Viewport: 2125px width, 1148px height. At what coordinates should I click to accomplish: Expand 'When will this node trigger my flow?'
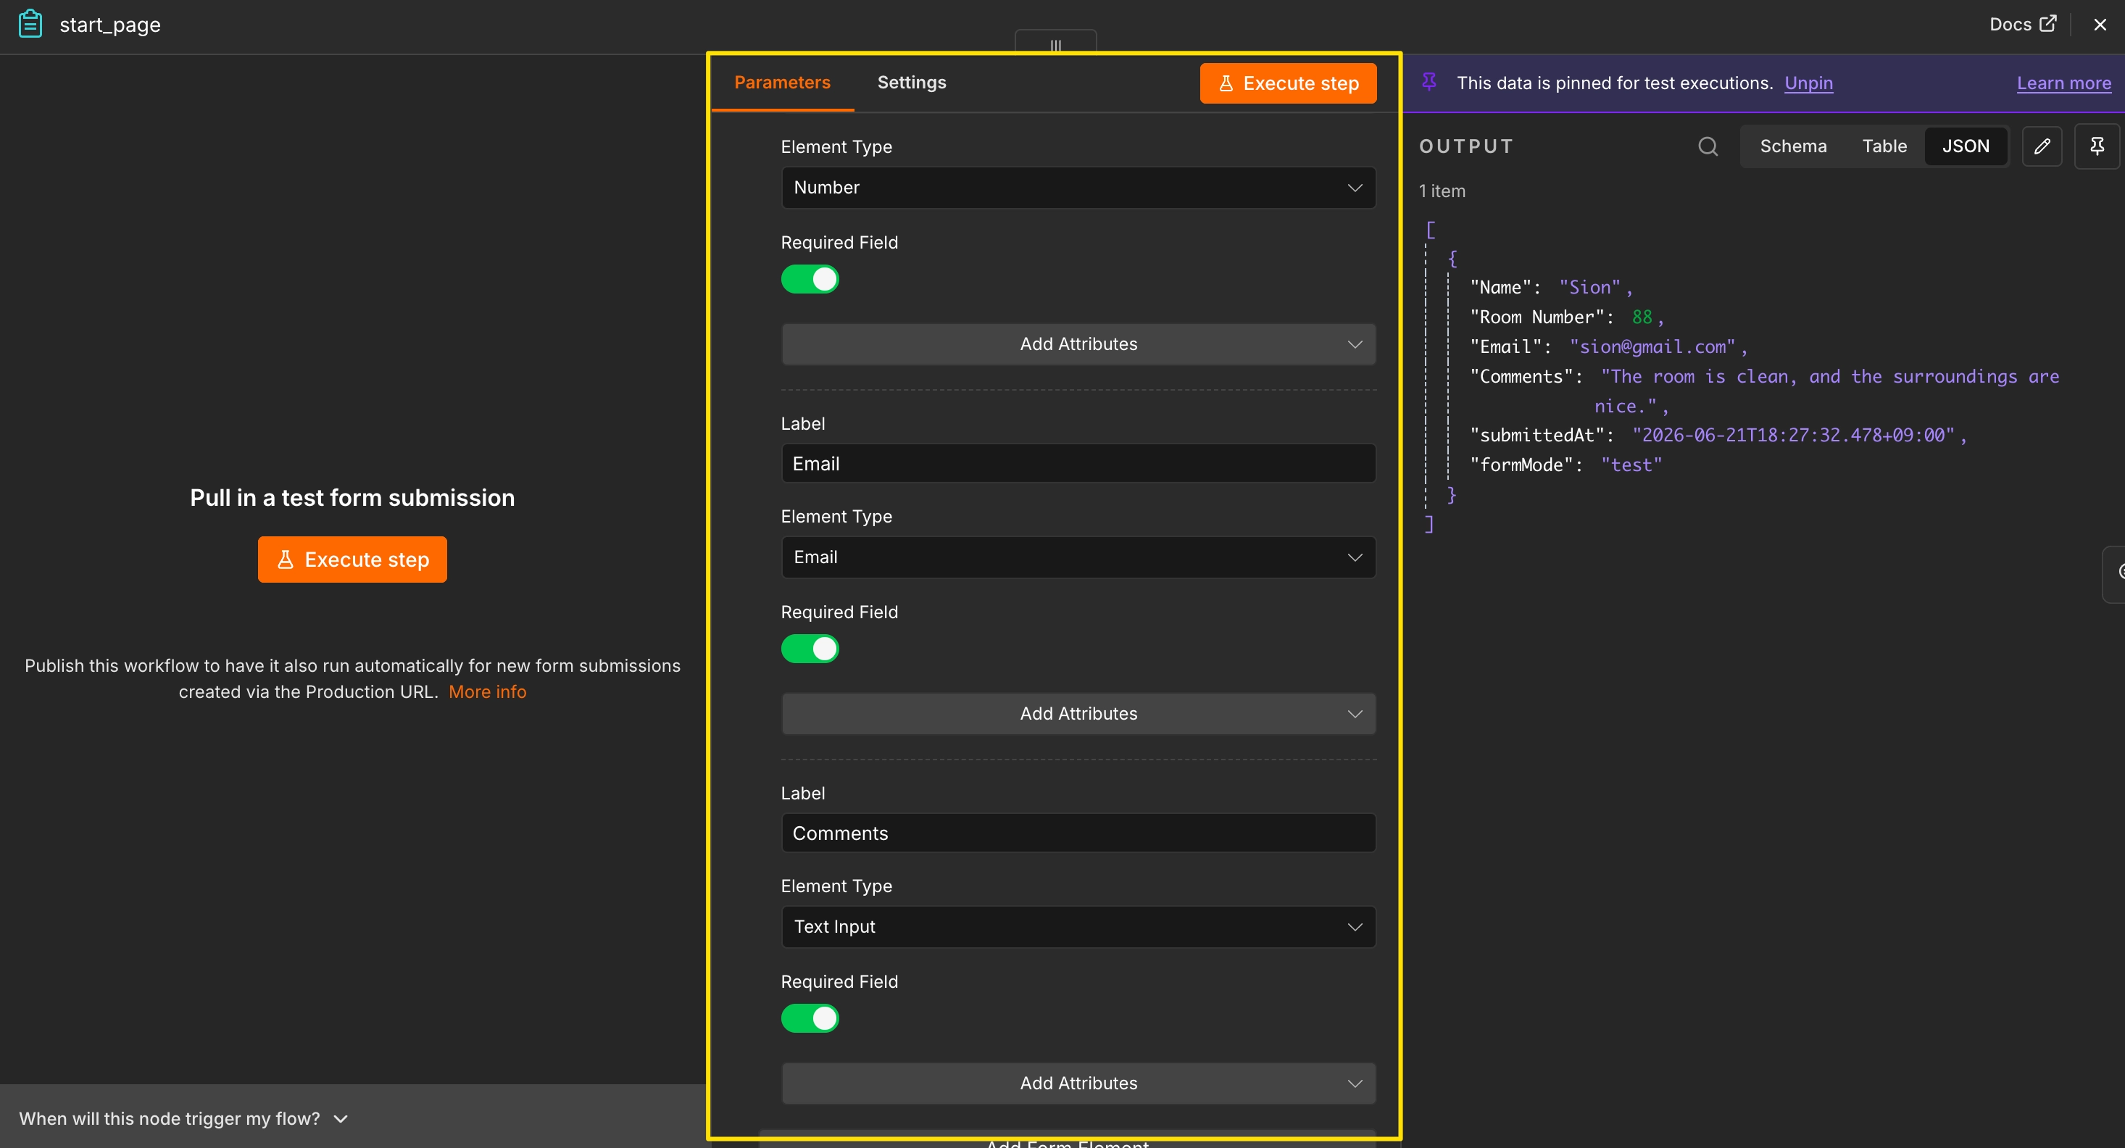tap(183, 1118)
